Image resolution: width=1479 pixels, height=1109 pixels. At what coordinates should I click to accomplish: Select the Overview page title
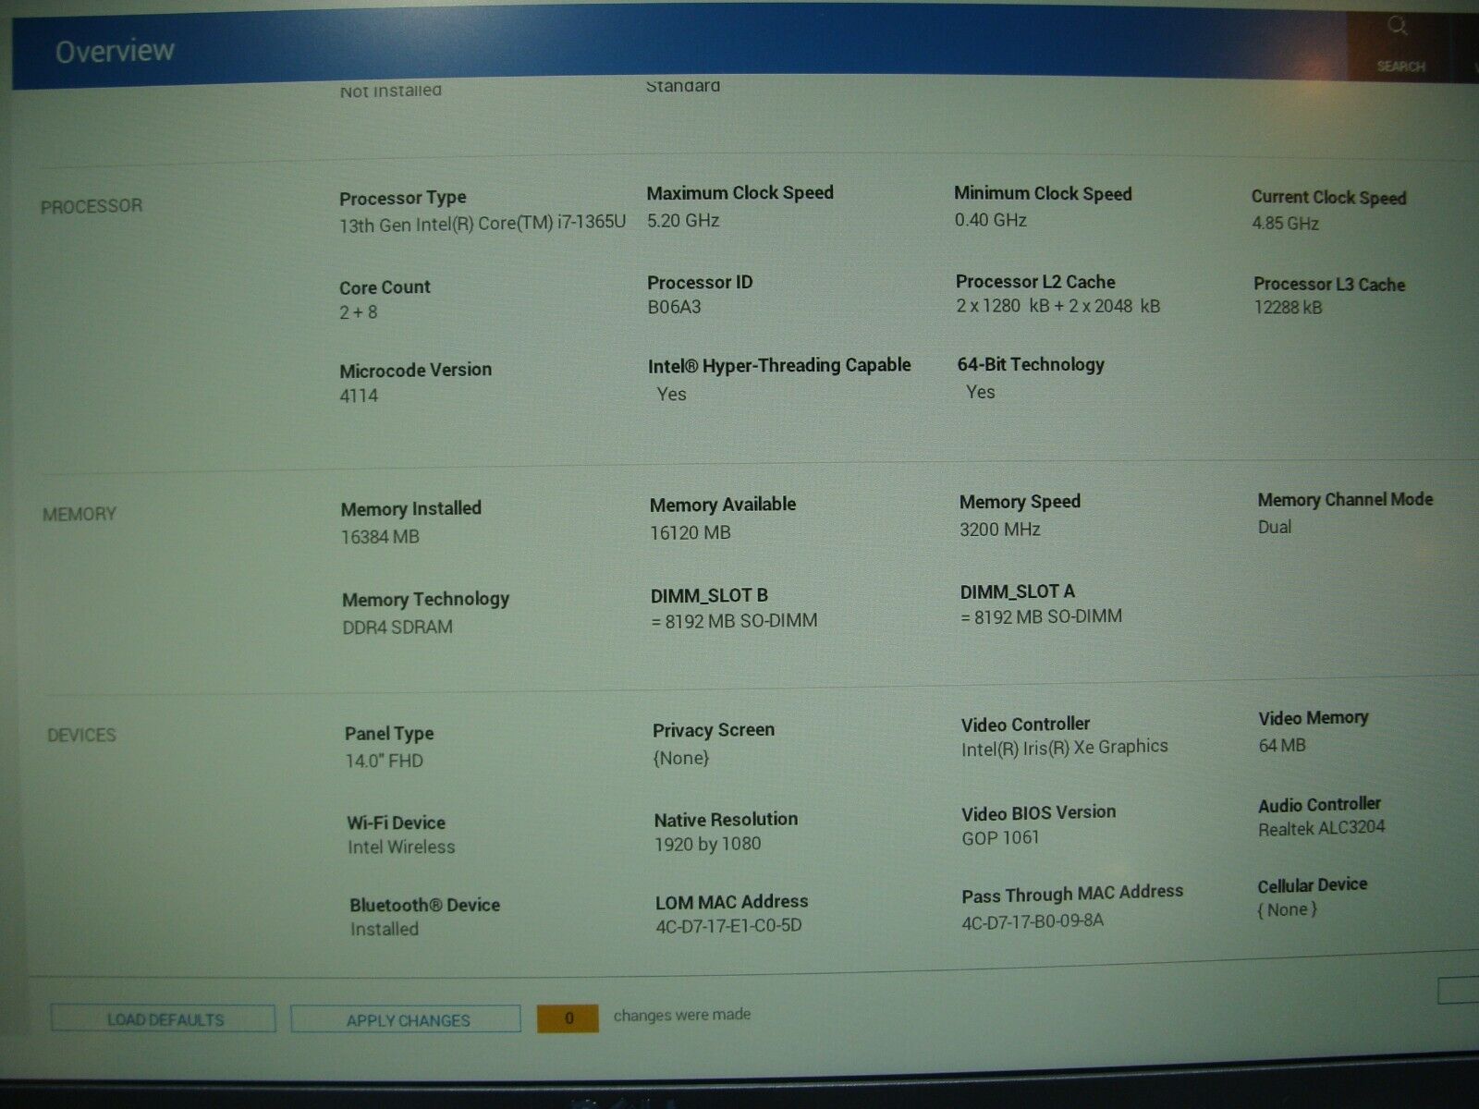click(115, 51)
